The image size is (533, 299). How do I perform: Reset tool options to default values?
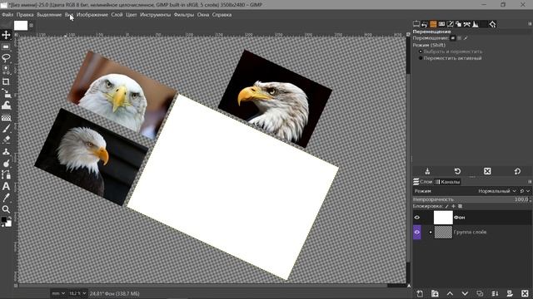tap(517, 171)
